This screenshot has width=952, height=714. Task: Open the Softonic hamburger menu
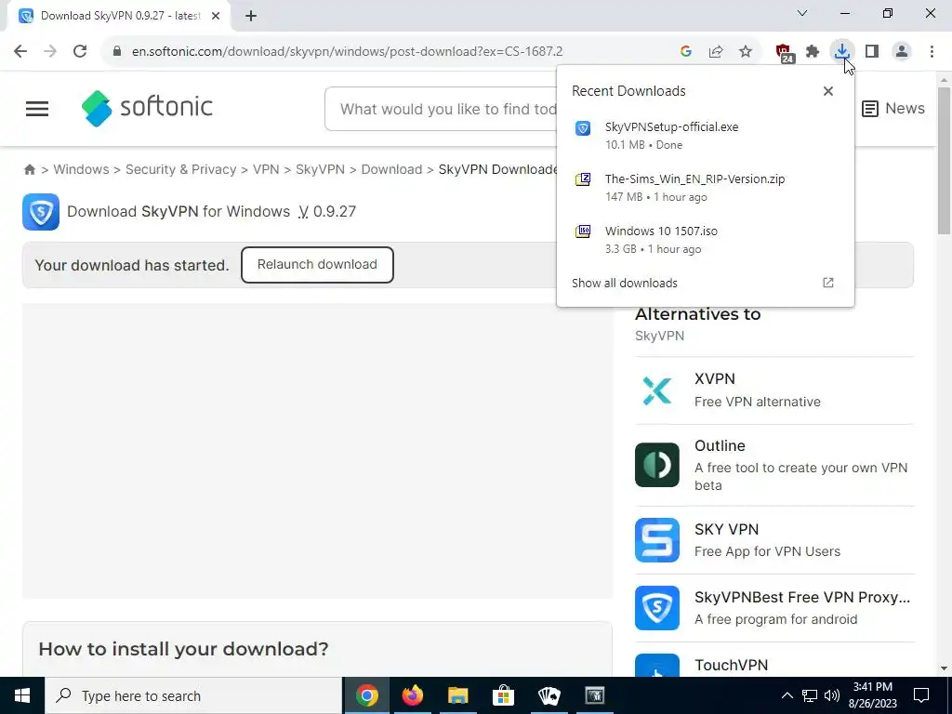[x=37, y=109]
